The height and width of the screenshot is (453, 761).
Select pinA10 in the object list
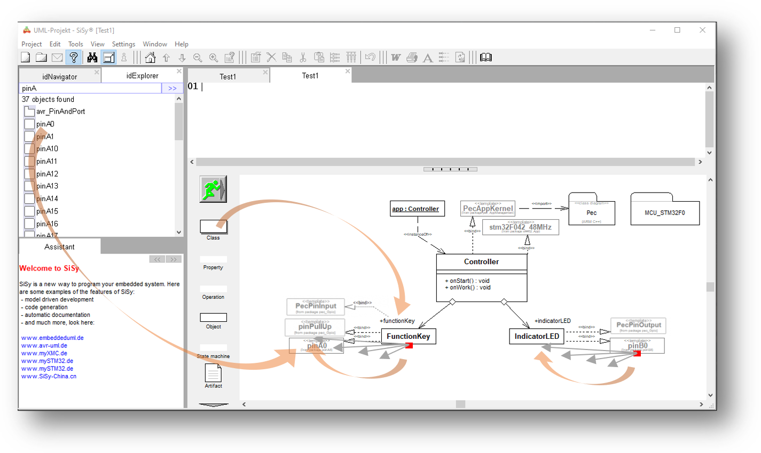[47, 149]
